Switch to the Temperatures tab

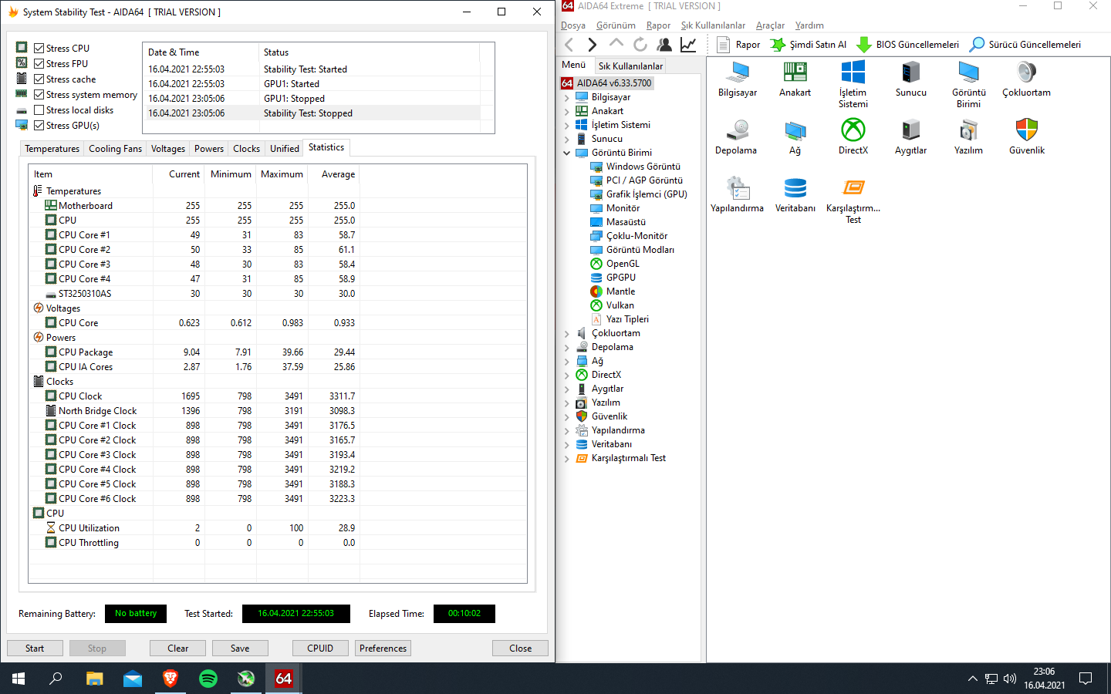click(x=52, y=149)
